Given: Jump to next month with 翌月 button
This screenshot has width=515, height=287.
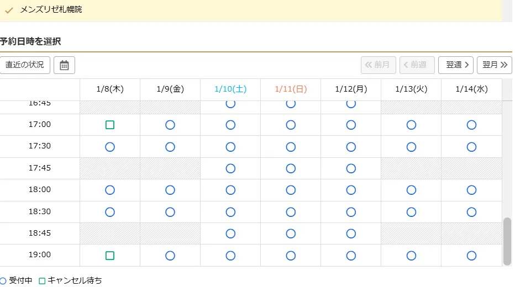Looking at the screenshot, I should [x=494, y=65].
